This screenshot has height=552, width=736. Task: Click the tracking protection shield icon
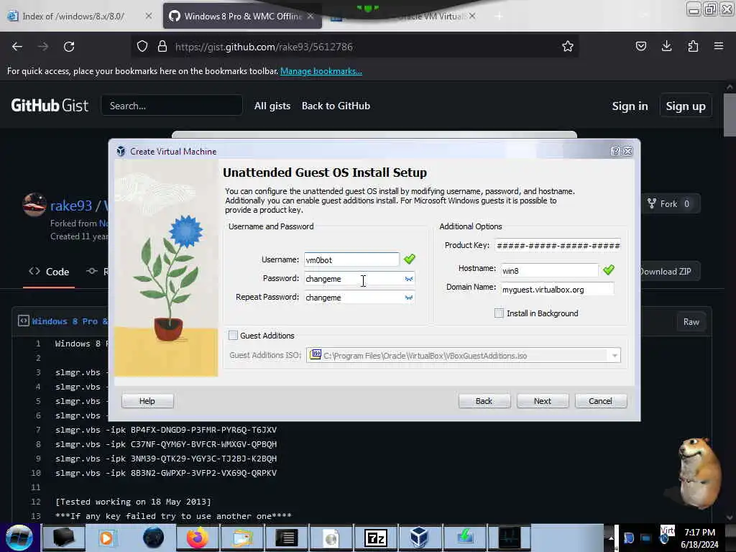(142, 47)
